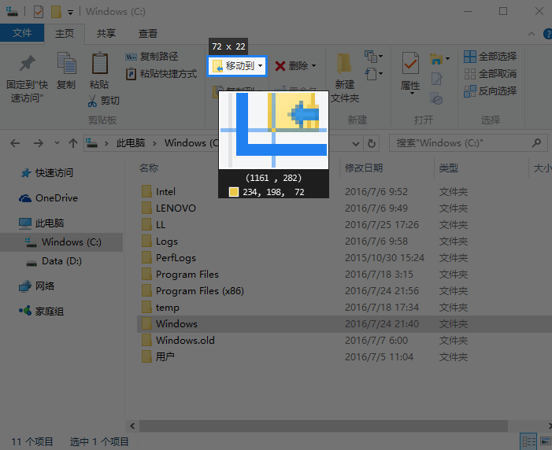Open the New item dropdown icon
The height and width of the screenshot is (450, 552).
373,57
